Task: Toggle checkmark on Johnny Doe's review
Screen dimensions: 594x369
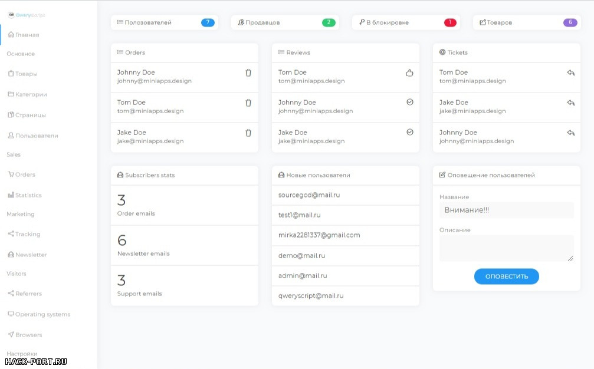Action: pos(410,102)
